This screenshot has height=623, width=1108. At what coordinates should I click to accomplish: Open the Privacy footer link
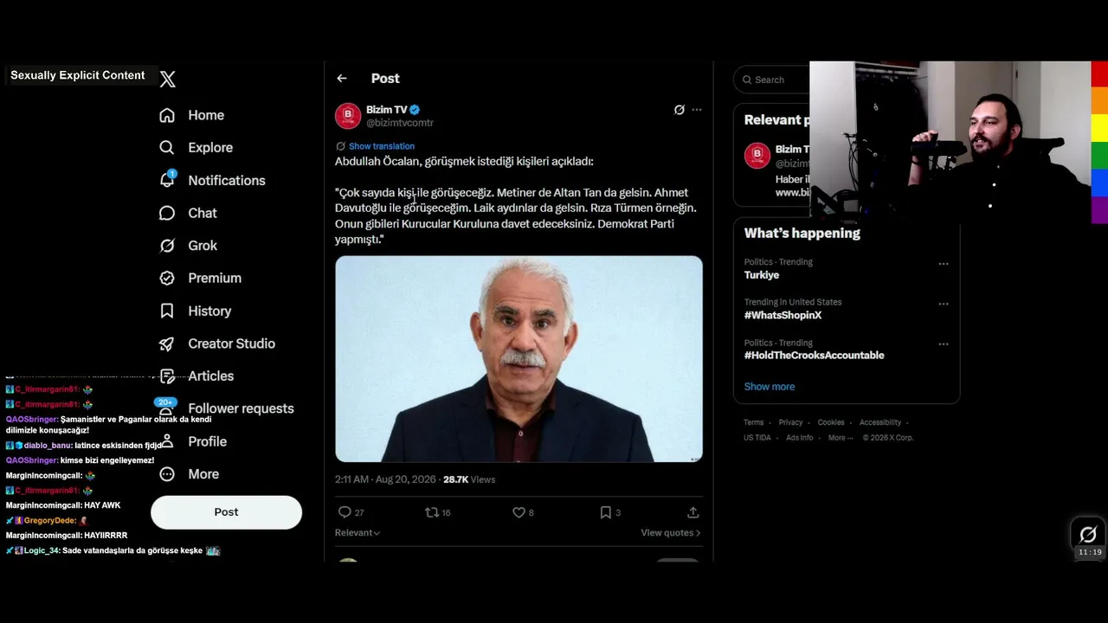(x=791, y=422)
